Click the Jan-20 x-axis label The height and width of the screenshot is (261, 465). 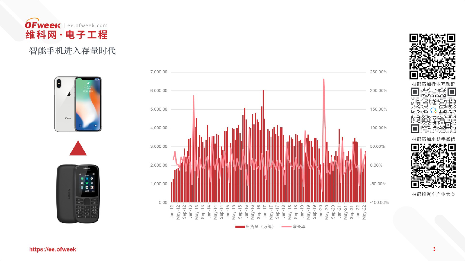[321, 212]
